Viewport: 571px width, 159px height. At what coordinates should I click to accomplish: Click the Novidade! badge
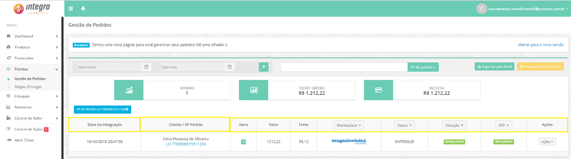tap(81, 45)
